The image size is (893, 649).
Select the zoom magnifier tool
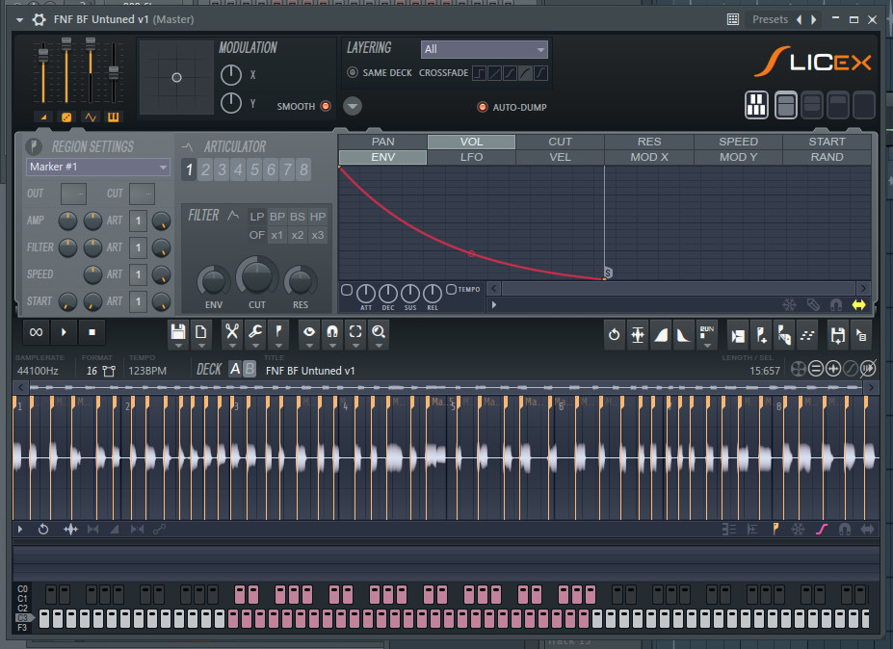[x=379, y=332]
